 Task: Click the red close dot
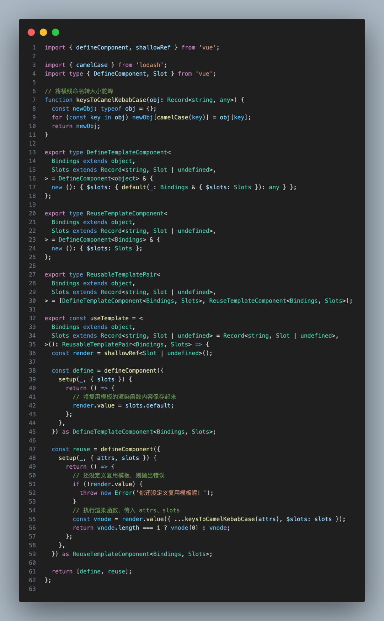click(31, 32)
